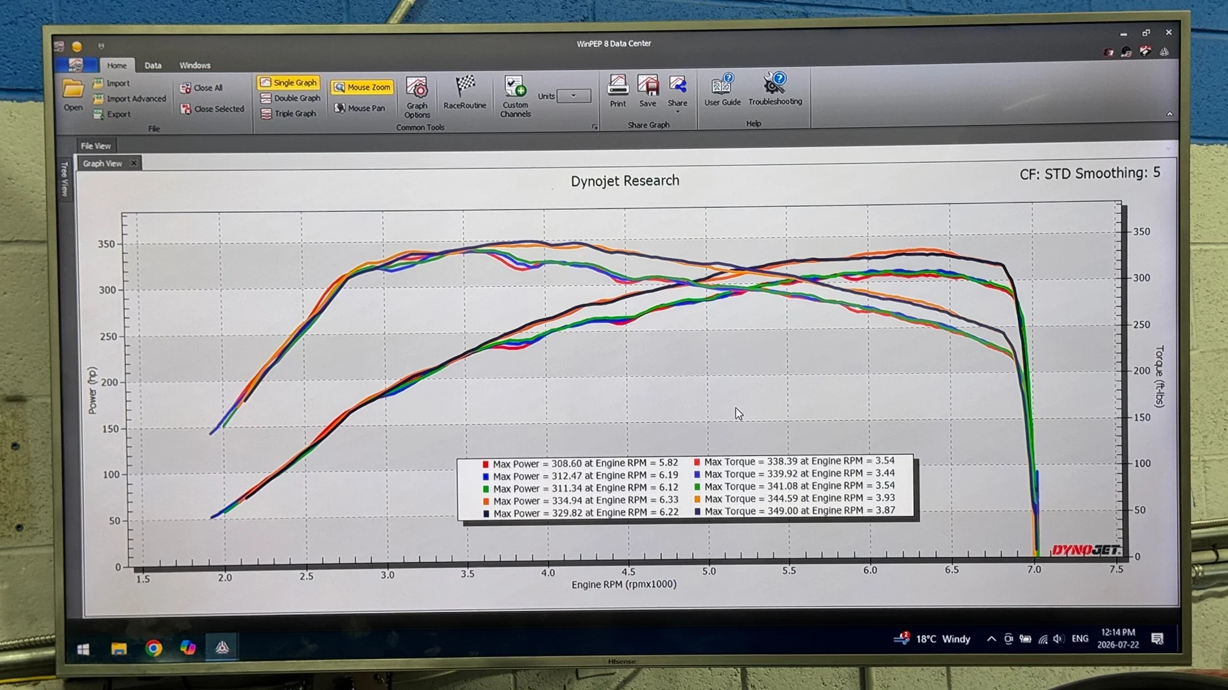Enable Single Graph view mode

pos(288,83)
